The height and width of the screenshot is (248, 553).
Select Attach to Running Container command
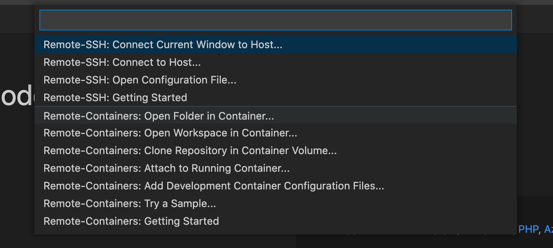(166, 168)
